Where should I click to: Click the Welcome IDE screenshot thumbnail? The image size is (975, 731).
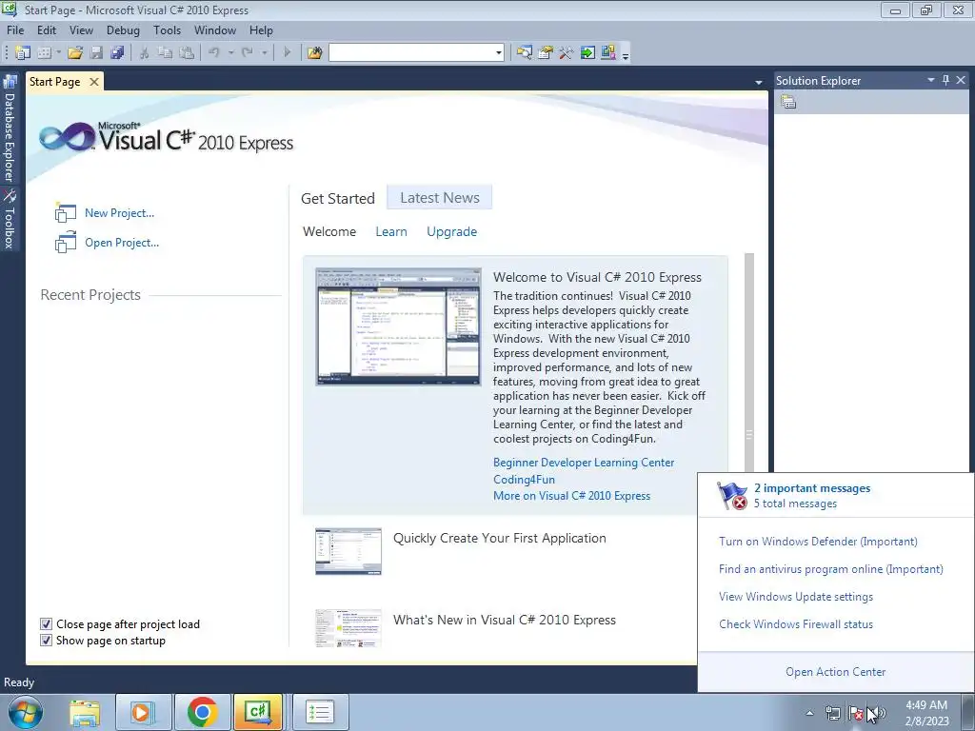pos(399,326)
